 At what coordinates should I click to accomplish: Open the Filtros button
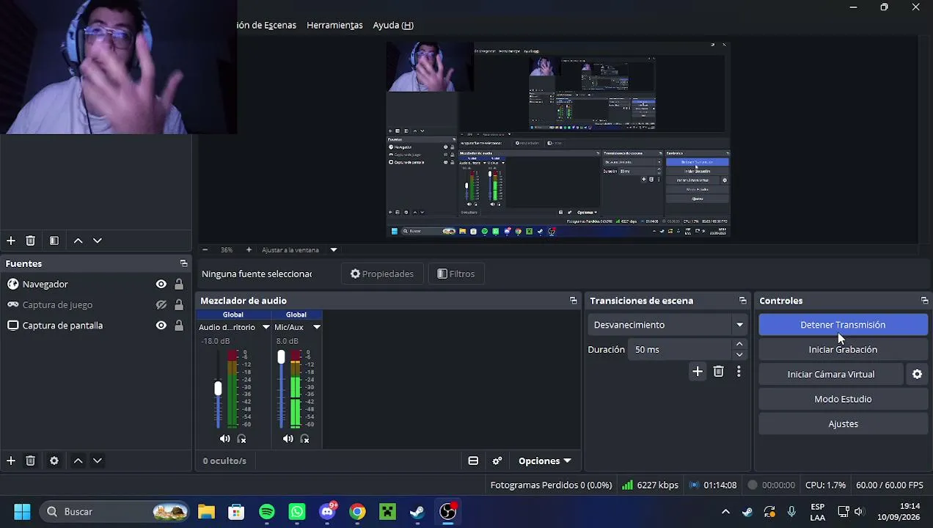(x=455, y=274)
